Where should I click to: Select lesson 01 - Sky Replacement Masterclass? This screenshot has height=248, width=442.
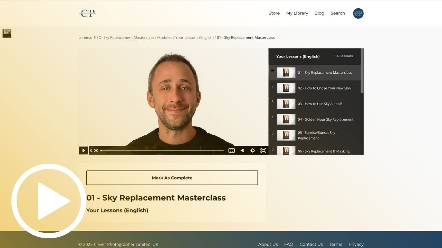coord(315,73)
